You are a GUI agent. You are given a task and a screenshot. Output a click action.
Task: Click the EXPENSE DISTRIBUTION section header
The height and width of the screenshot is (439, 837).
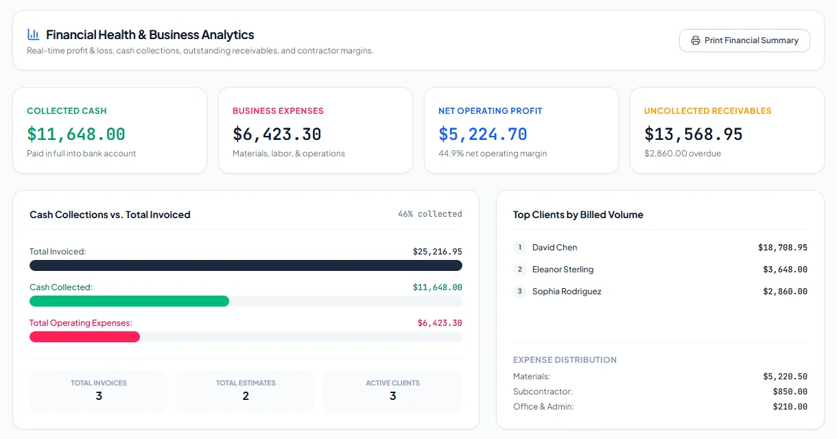[565, 360]
